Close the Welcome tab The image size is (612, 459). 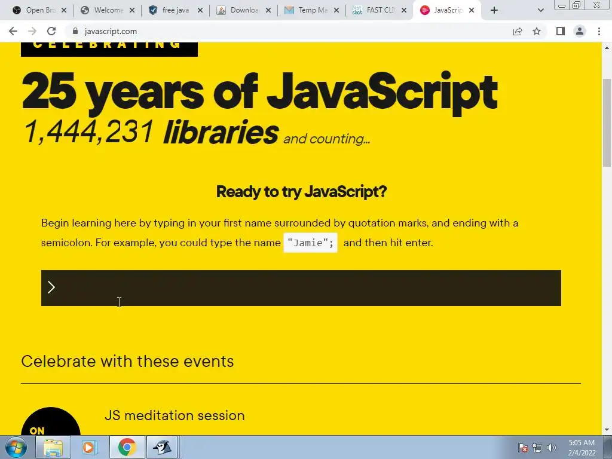132,11
